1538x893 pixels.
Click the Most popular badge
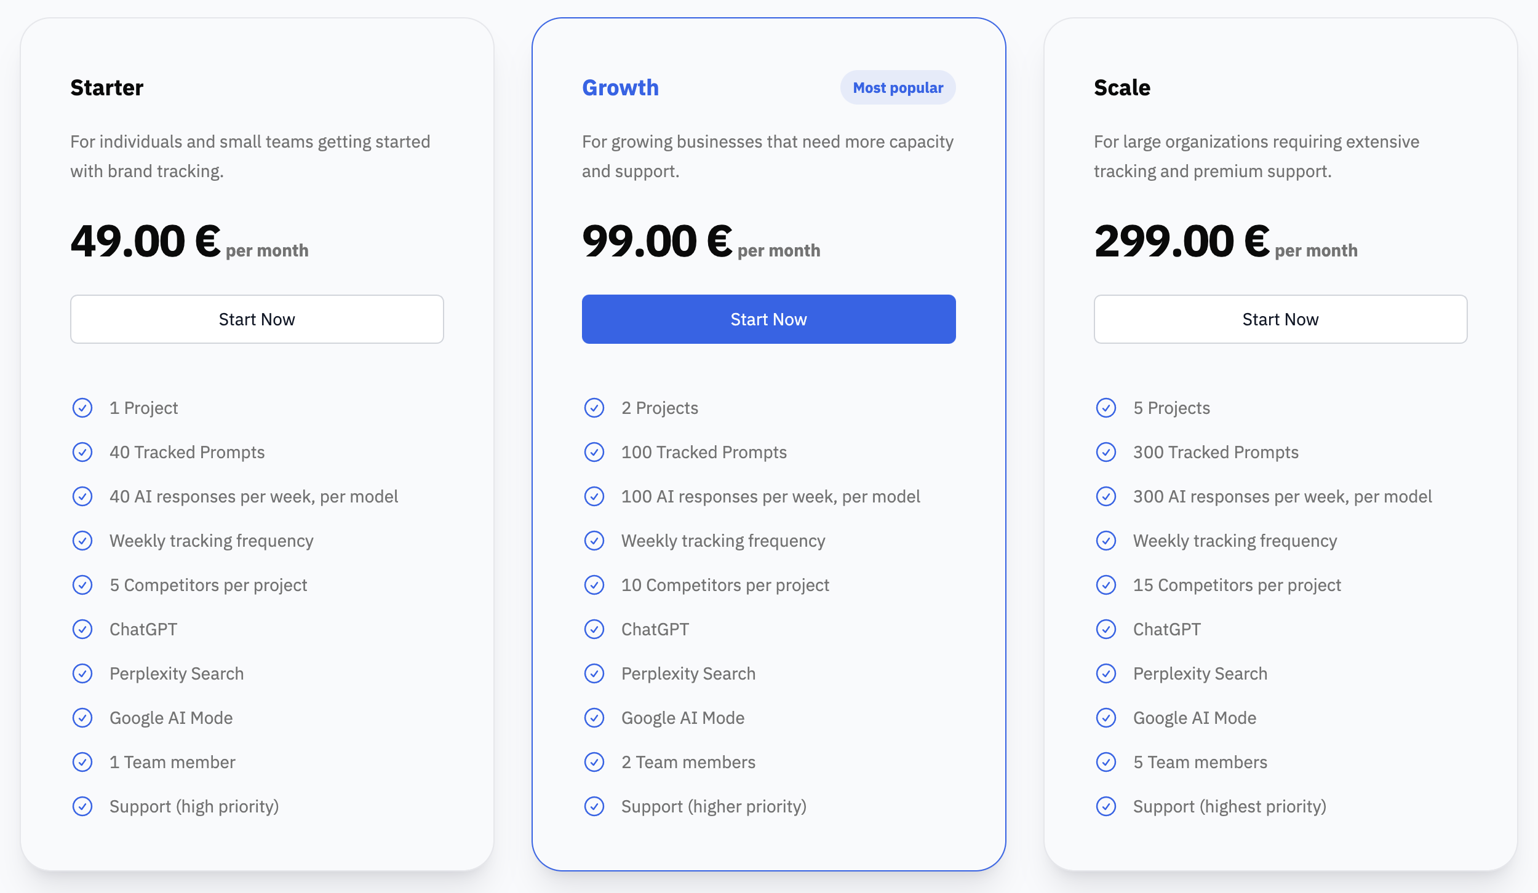[898, 87]
